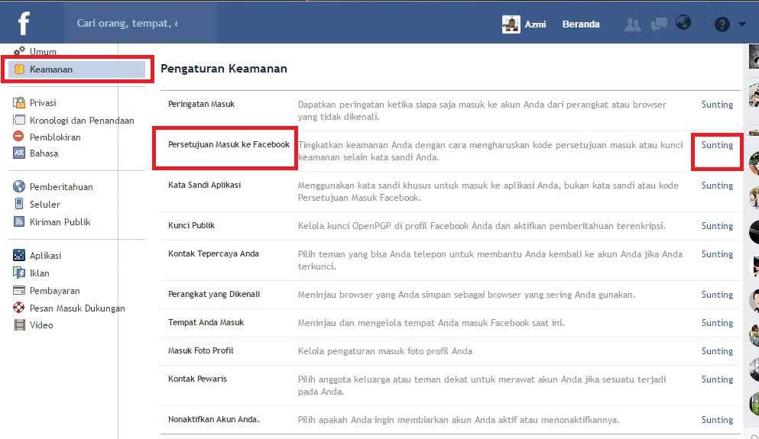Click Sunting for Masuk Foto Profil
This screenshot has width=759, height=439.
click(717, 351)
